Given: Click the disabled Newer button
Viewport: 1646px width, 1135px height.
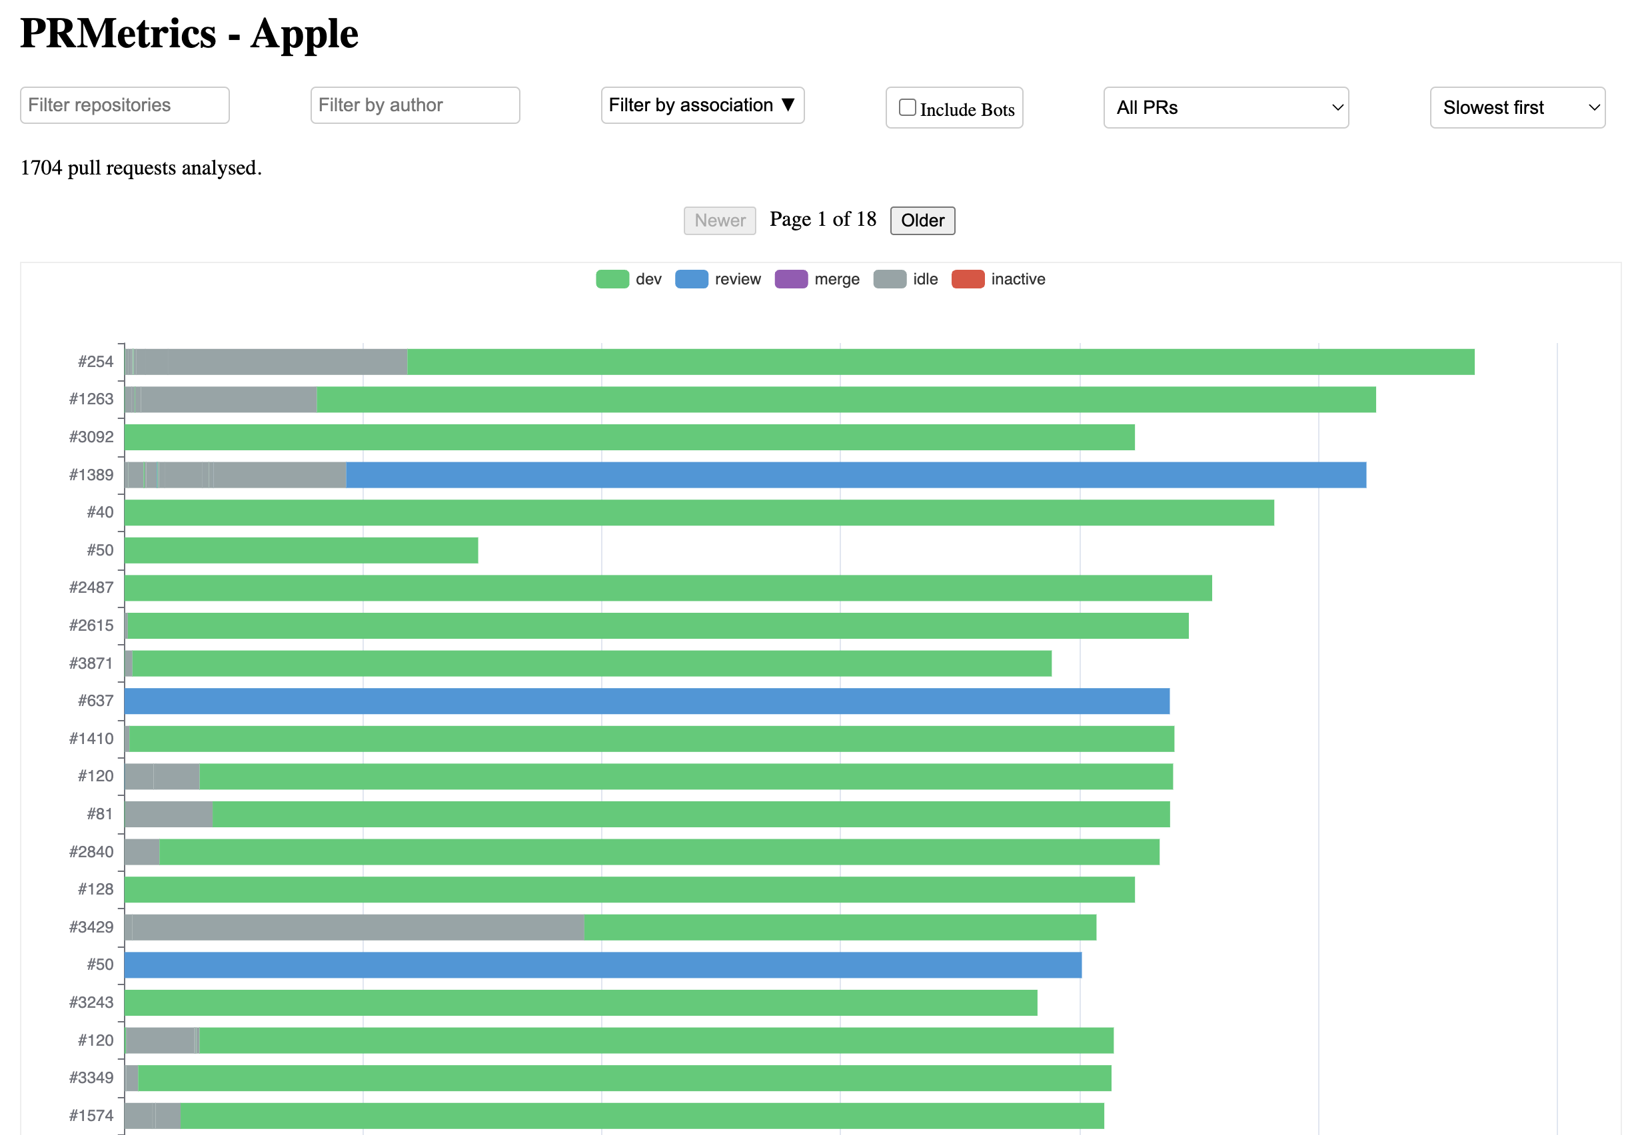Looking at the screenshot, I should coord(719,220).
